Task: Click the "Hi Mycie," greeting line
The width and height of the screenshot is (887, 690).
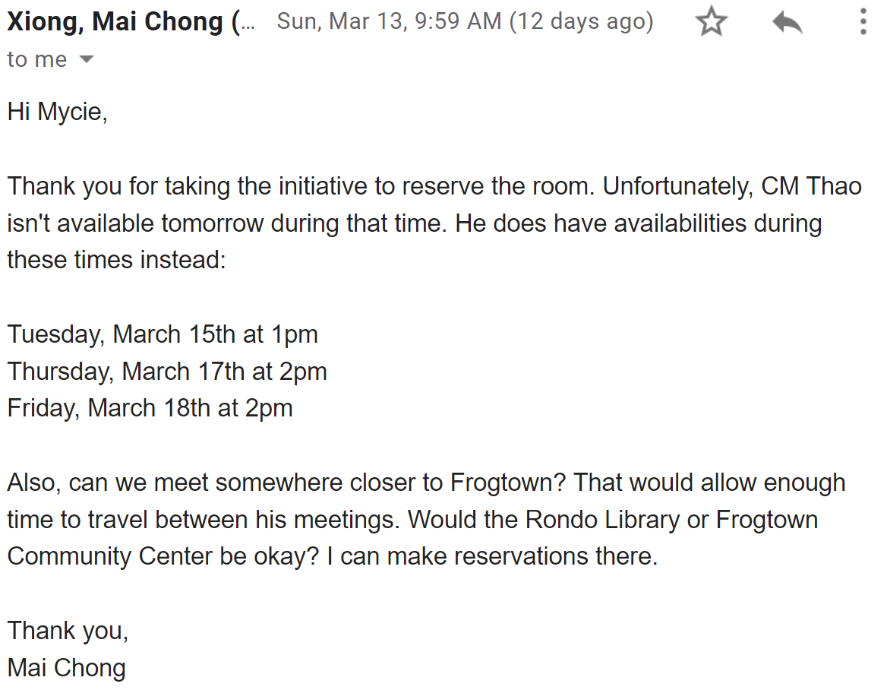Action: click(x=58, y=112)
